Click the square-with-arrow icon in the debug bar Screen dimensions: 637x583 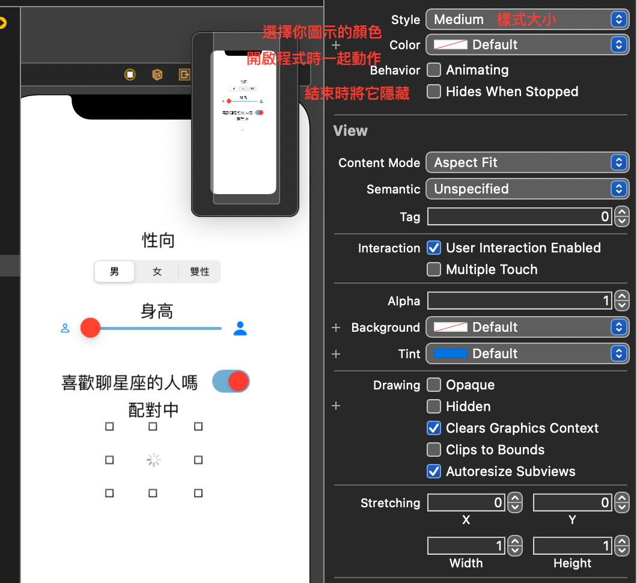183,75
